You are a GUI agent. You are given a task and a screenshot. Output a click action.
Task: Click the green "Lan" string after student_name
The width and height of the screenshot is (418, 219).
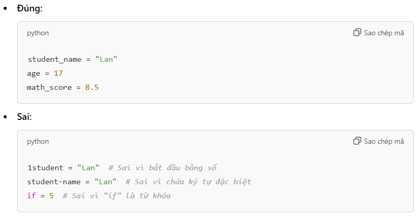[106, 59]
